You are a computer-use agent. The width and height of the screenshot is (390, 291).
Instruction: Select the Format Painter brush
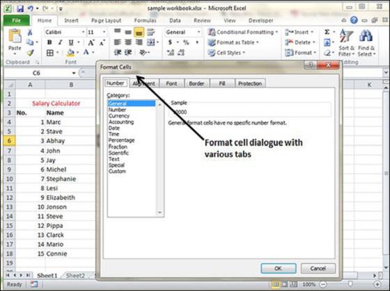pyautogui.click(x=30, y=53)
